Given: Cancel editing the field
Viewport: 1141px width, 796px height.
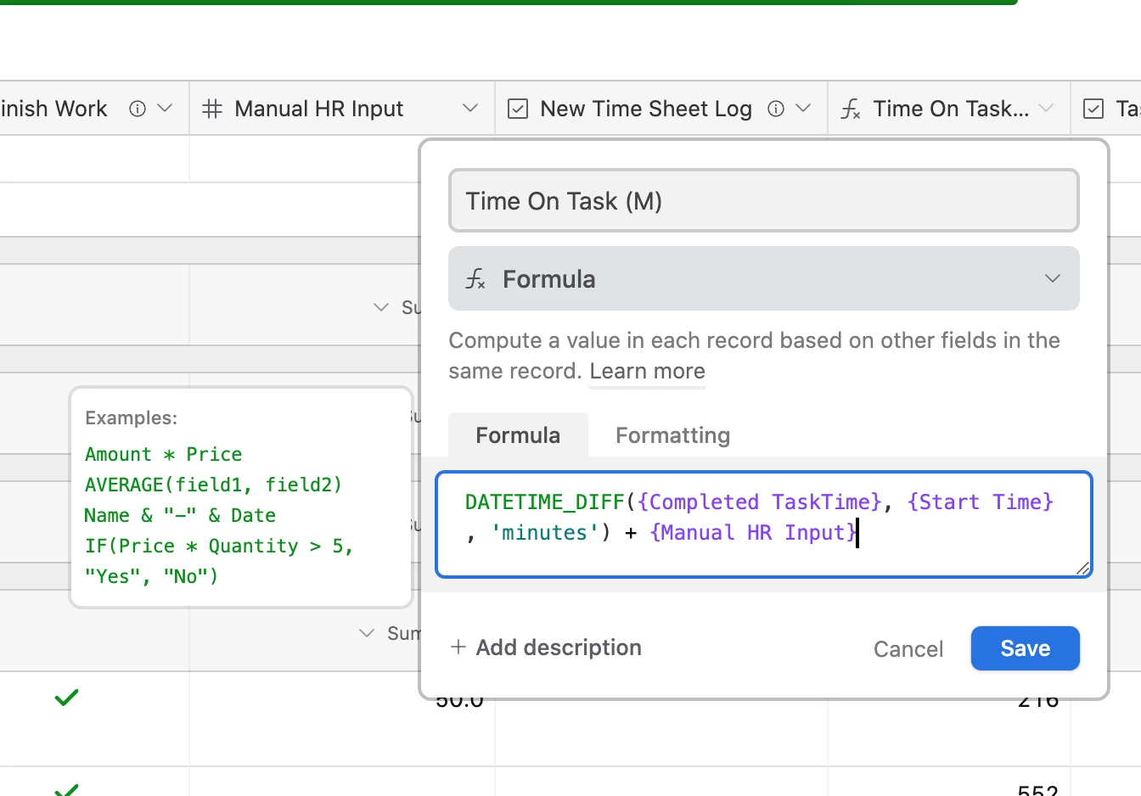Looking at the screenshot, I should (x=908, y=649).
